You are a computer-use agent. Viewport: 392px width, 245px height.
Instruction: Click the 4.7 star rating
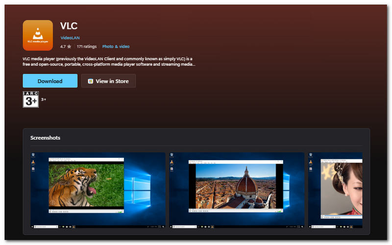point(66,47)
